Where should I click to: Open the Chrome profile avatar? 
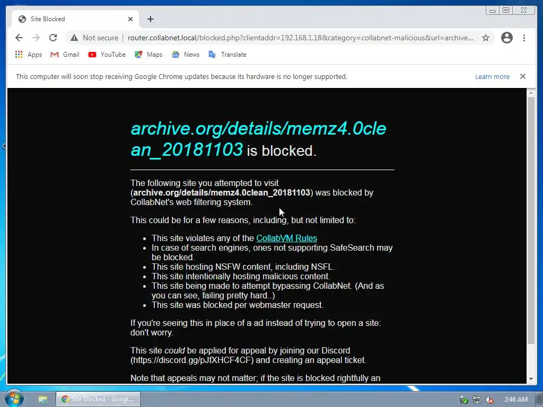506,38
